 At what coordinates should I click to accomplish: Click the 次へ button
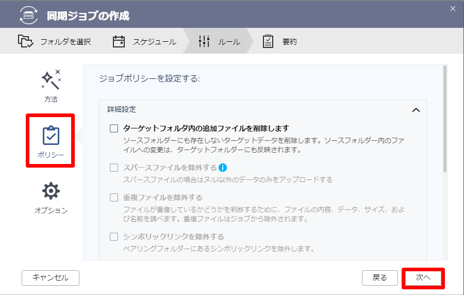423,278
